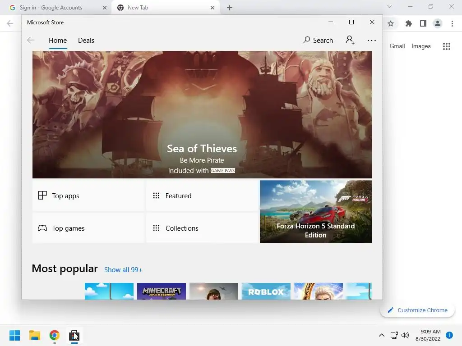
Task: Open the Featured category
Action: coord(202,196)
